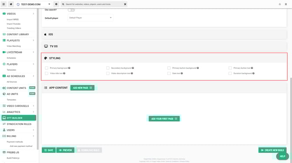Click the Billing icon

(x=4, y=136)
